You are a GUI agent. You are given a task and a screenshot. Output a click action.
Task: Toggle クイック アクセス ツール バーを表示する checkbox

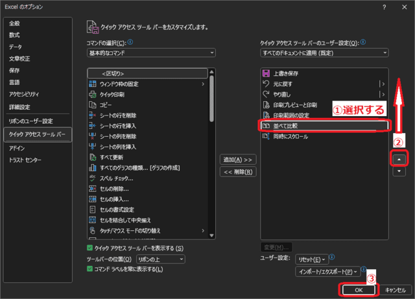click(x=89, y=248)
